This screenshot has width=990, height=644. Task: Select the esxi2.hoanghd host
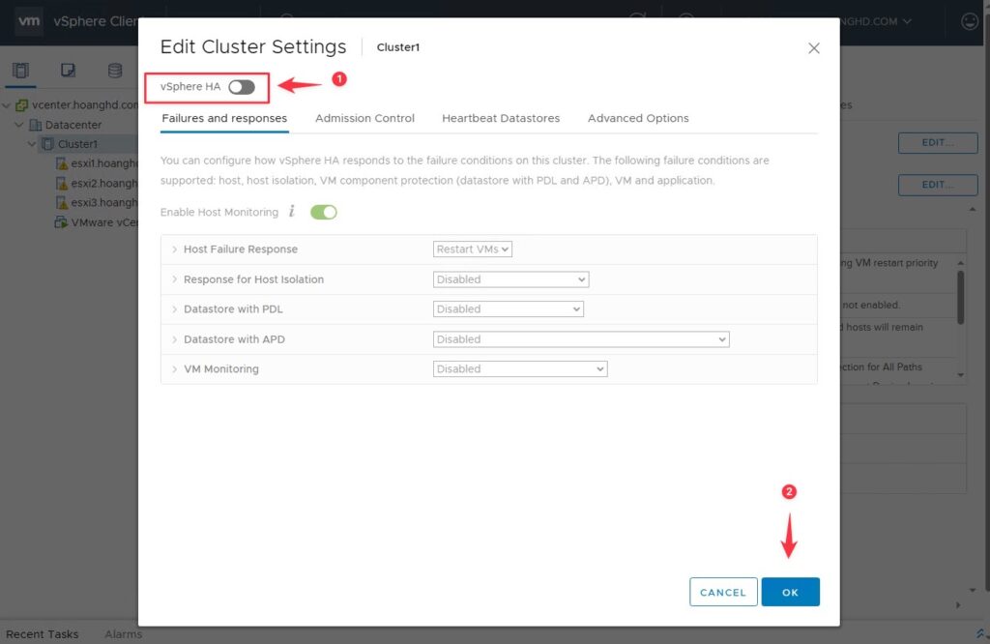point(104,183)
